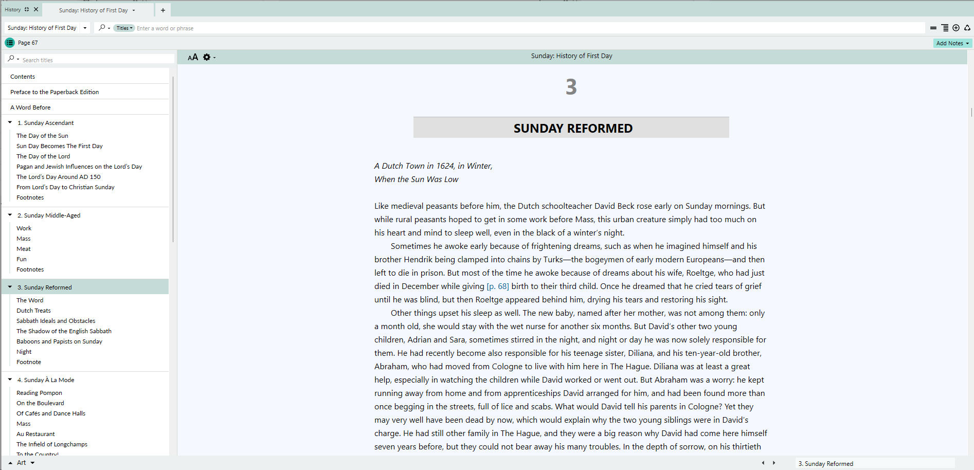
Task: Open The Word section
Action: click(x=30, y=300)
